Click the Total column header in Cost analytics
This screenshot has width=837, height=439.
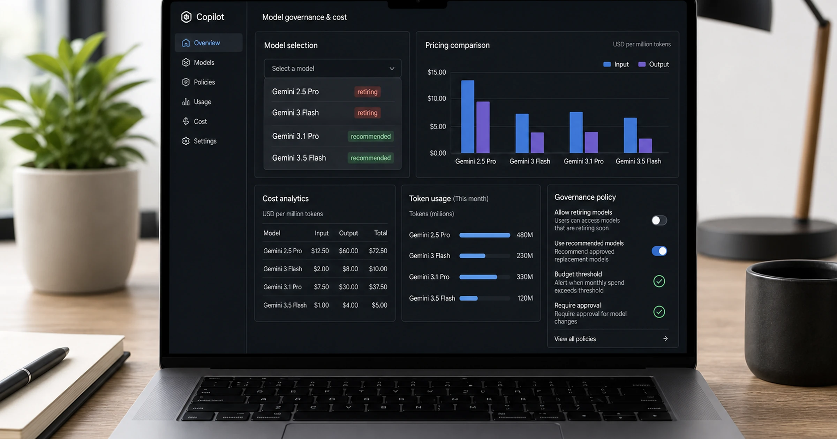[x=380, y=233]
